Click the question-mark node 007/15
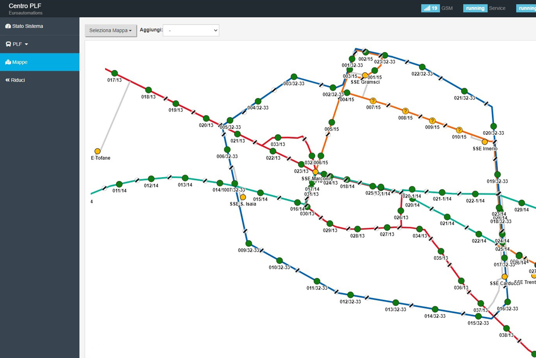 pos(373,101)
